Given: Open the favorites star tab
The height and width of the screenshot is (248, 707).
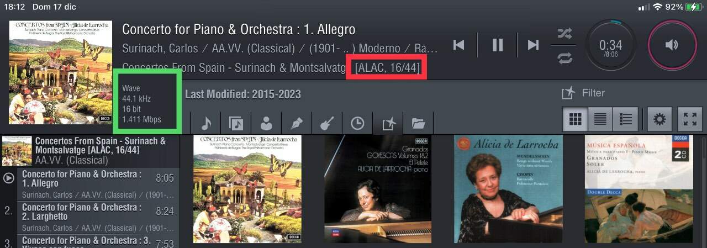Looking at the screenshot, I should tap(388, 123).
